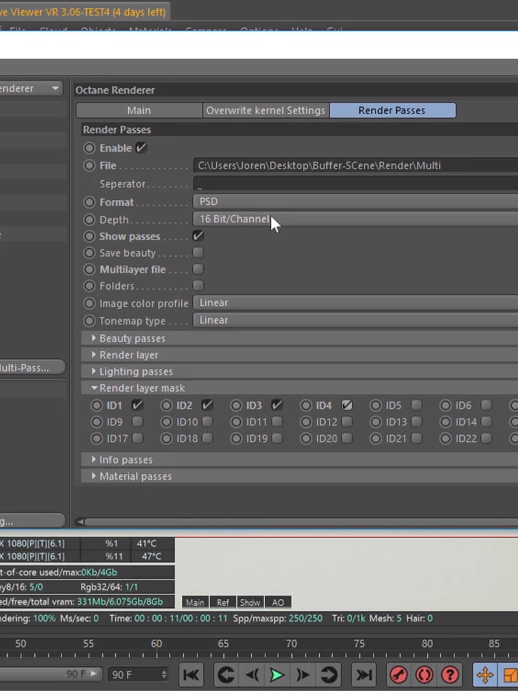Switch to the Main settings tab
The image size is (518, 691).
[139, 110]
